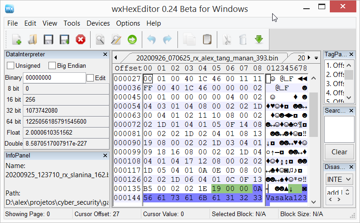This screenshot has width=360, height=223.
Task: Click the Search panel results box
Action: tap(339, 130)
